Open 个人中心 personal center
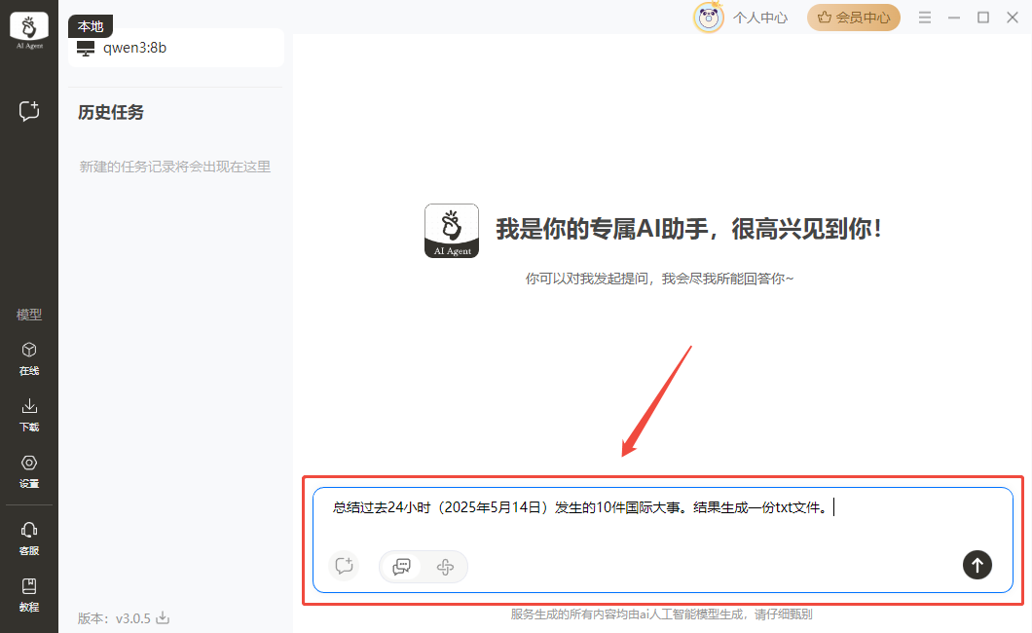The width and height of the screenshot is (1032, 633). 759,18
